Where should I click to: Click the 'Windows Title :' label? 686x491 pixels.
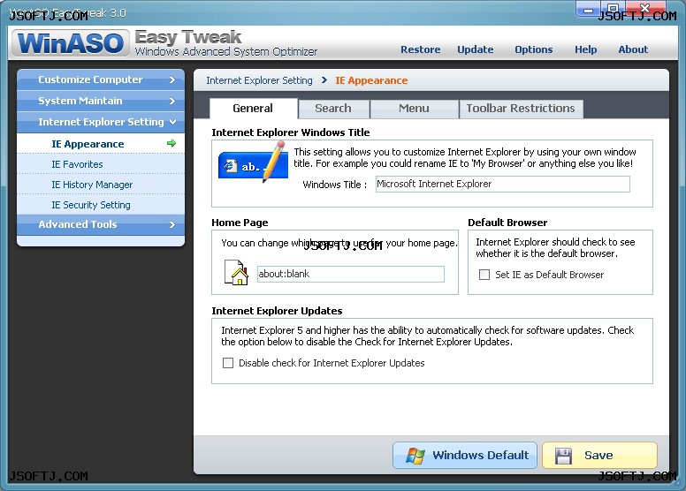pyautogui.click(x=335, y=185)
